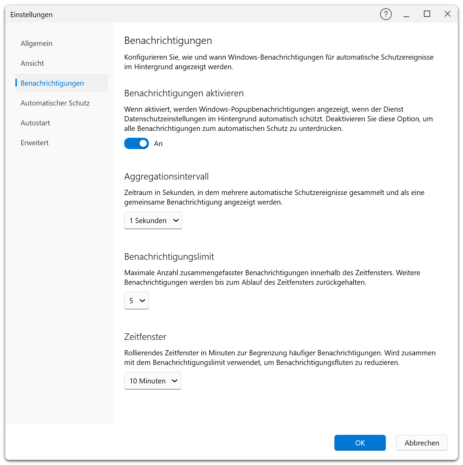
Task: Click the Aggregationsintervall heading
Action: pos(166,176)
